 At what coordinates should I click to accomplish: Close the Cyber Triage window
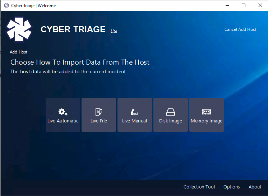(260, 5)
